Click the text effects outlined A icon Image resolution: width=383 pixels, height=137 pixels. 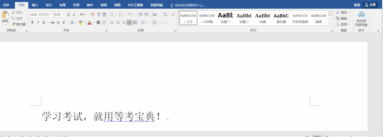72,22
